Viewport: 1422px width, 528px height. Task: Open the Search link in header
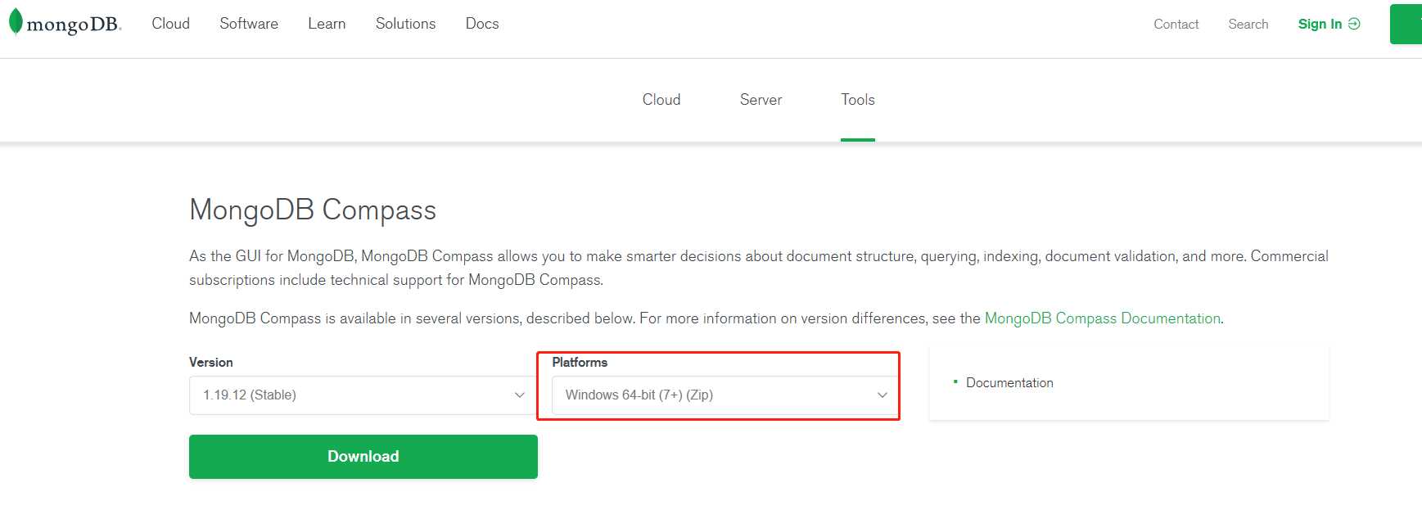point(1248,25)
